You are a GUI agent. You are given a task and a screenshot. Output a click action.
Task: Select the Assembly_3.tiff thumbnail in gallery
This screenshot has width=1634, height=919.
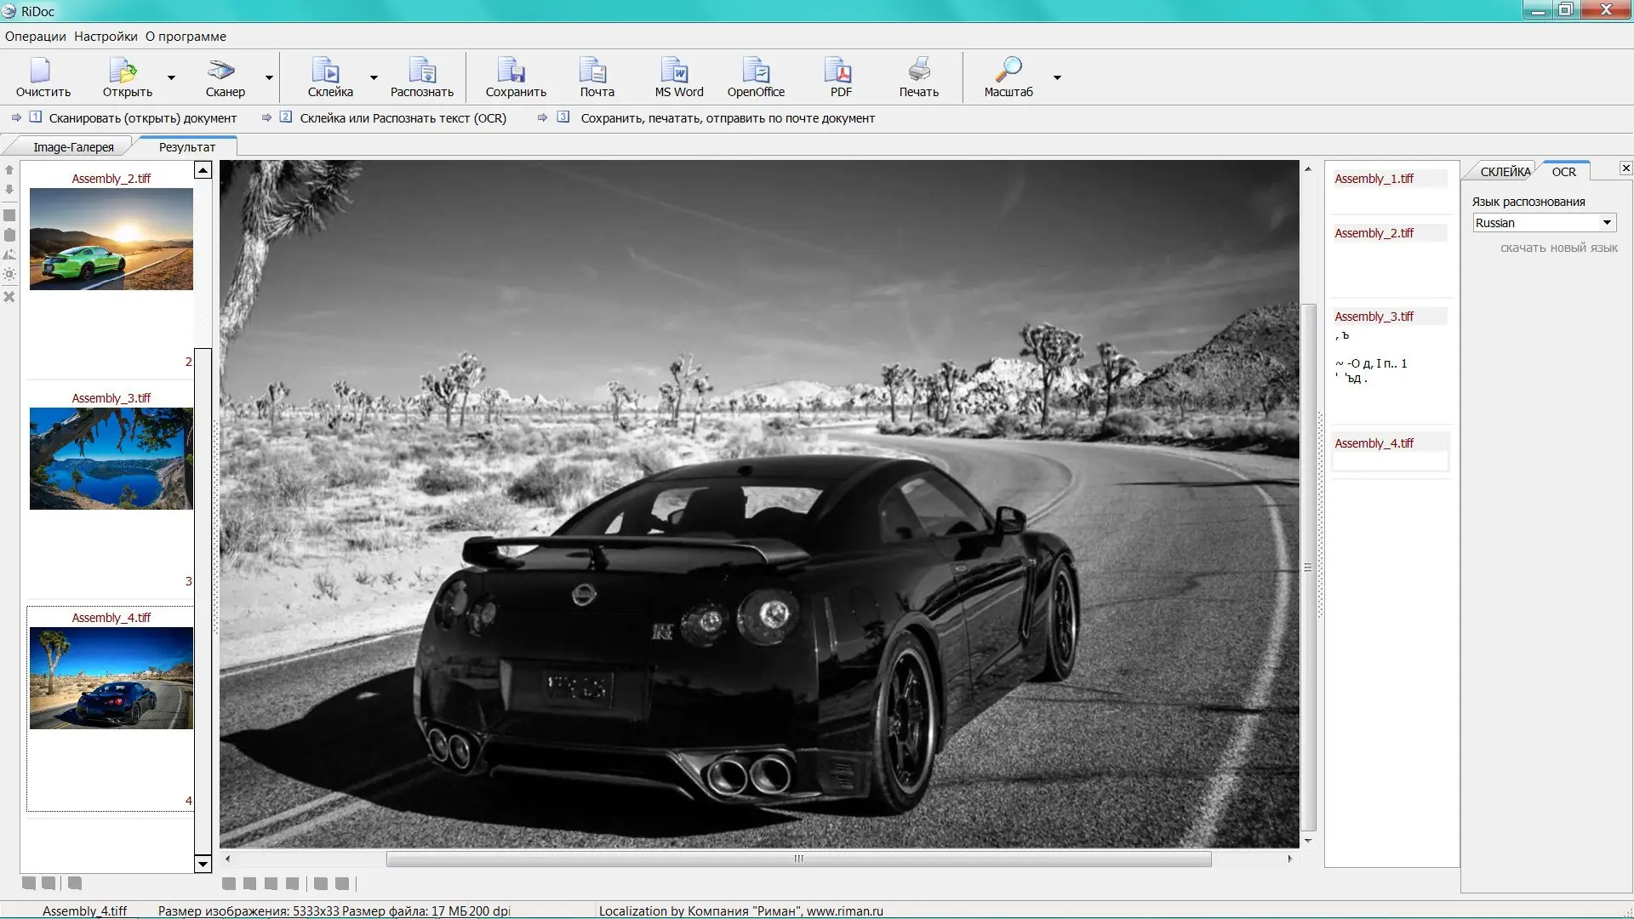pyautogui.click(x=111, y=459)
